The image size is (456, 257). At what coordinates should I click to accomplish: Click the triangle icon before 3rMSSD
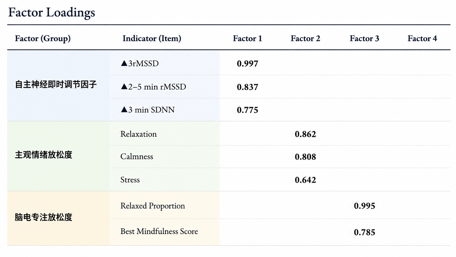pyautogui.click(x=124, y=63)
